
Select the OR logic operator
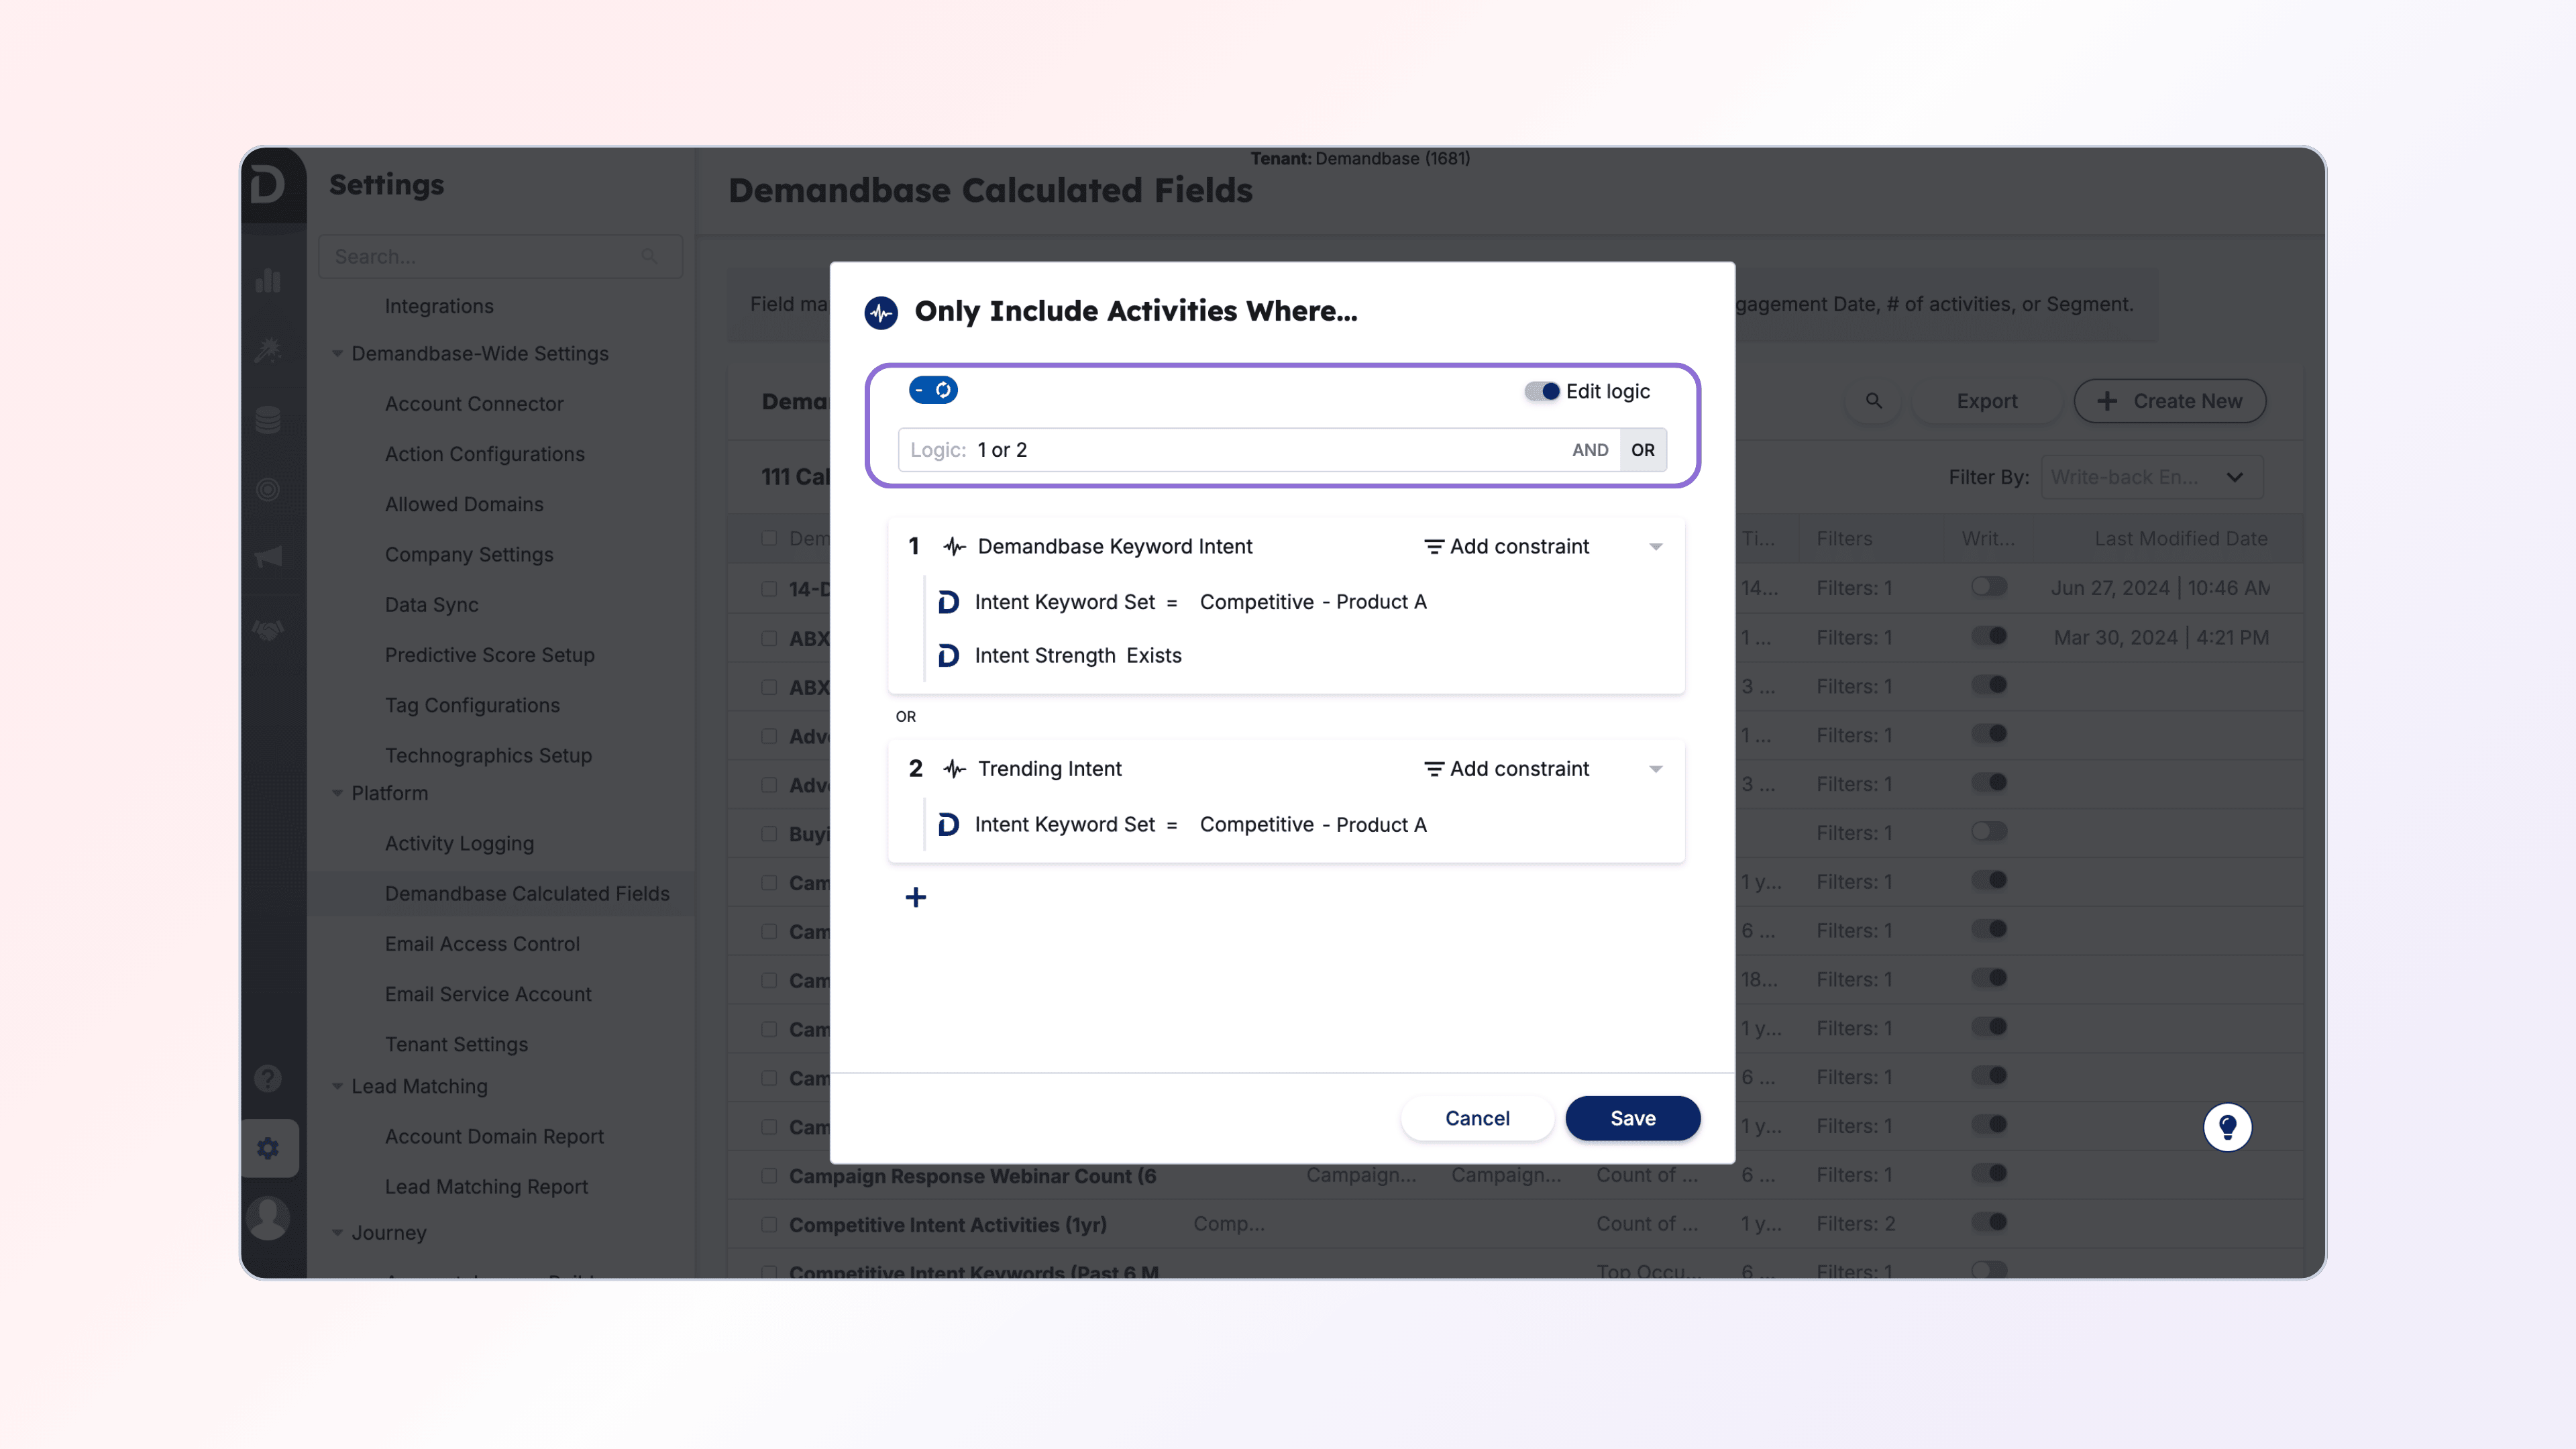pyautogui.click(x=1642, y=450)
